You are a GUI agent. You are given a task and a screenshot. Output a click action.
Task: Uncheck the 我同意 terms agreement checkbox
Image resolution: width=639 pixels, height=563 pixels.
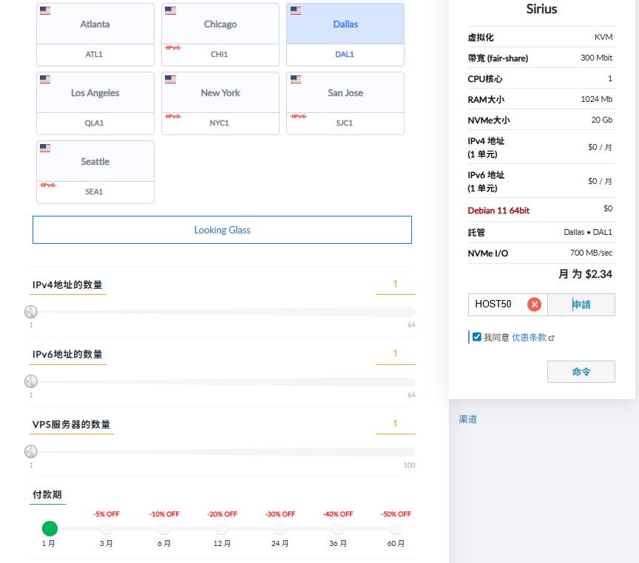[x=477, y=337]
